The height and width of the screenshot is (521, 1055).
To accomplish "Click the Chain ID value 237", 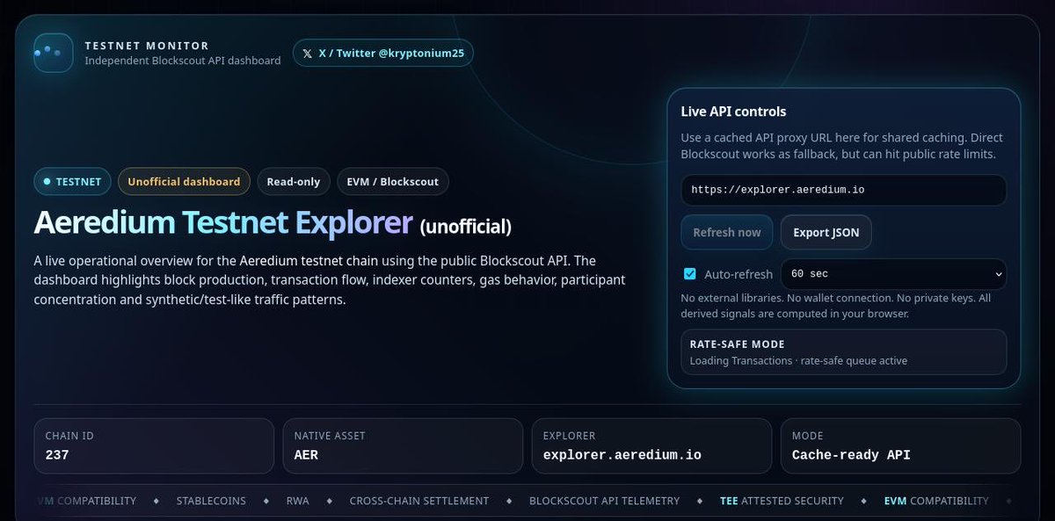I will [57, 455].
